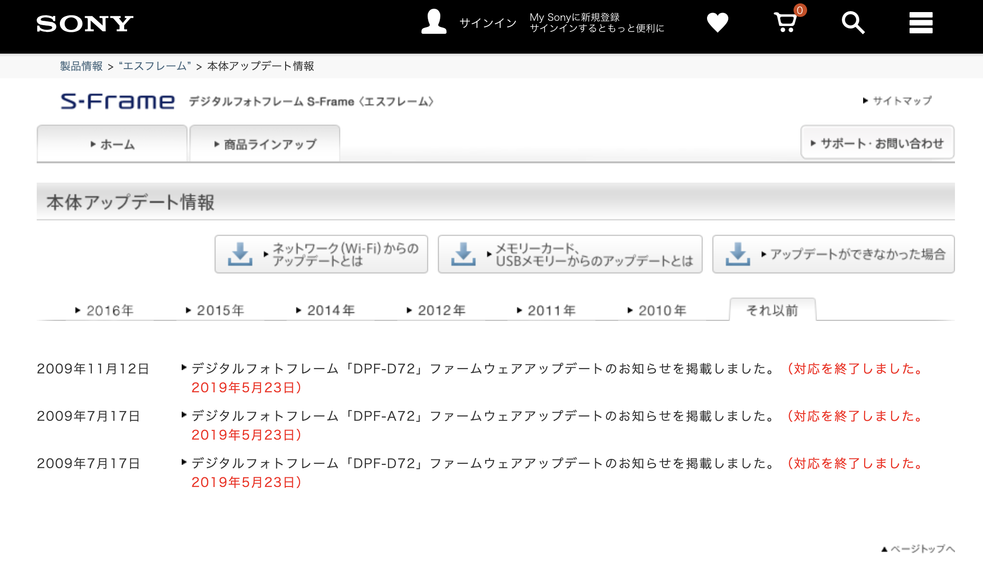Open the site search magnifier icon

point(853,22)
